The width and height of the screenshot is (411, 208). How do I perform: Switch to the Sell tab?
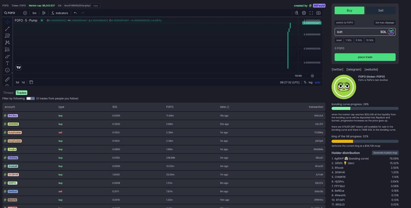click(381, 10)
